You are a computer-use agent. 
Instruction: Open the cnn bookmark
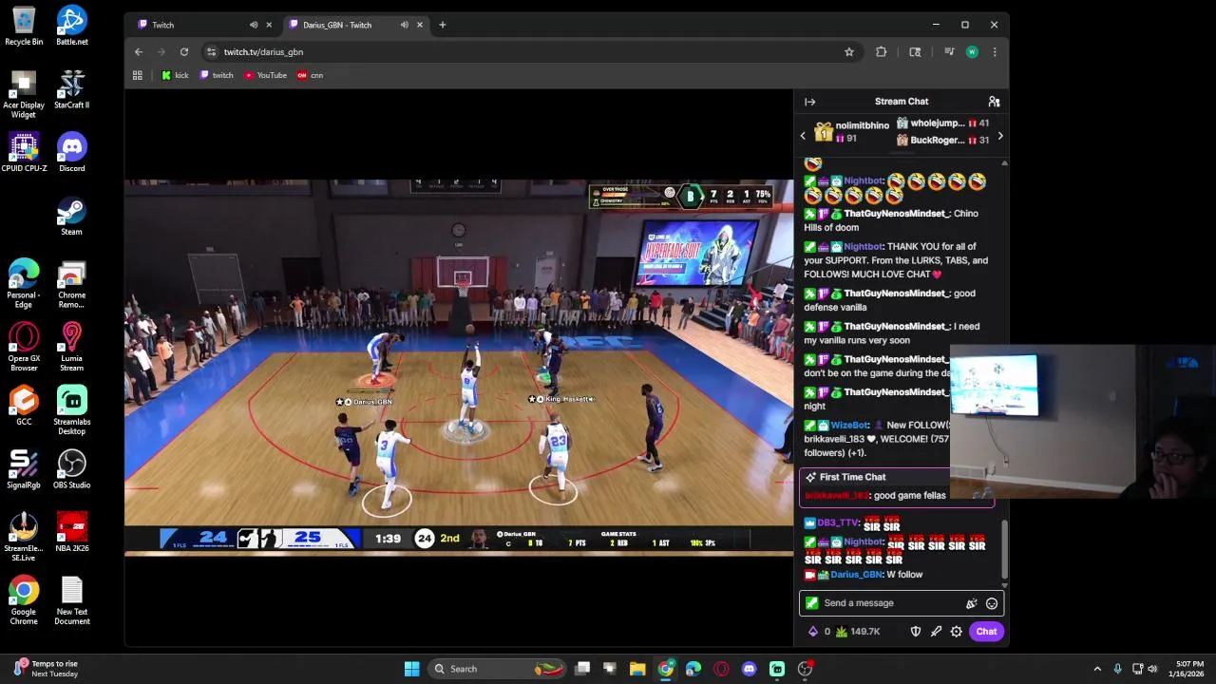[x=310, y=75]
